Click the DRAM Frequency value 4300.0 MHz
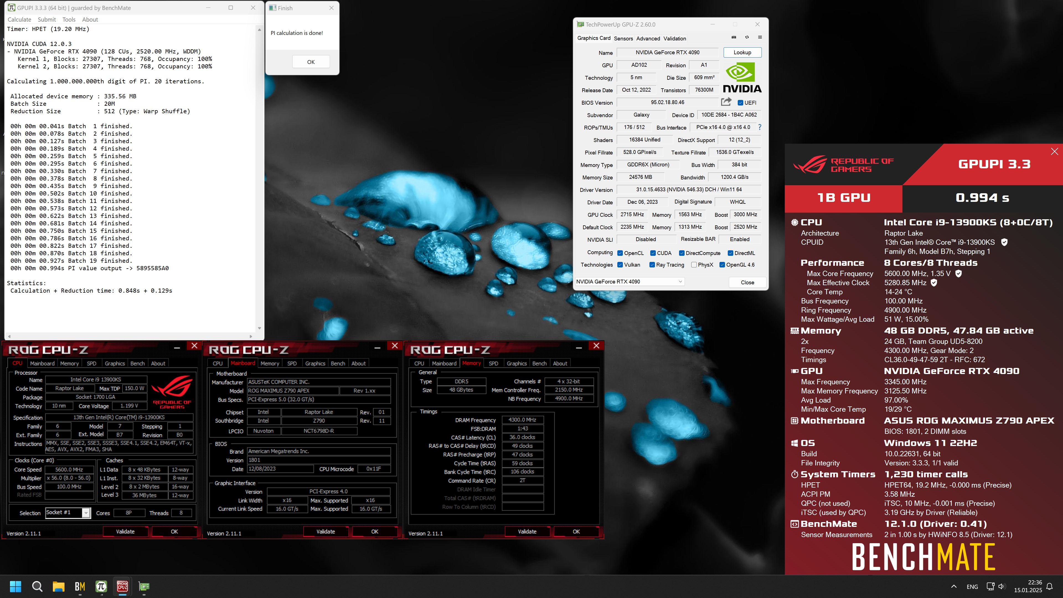 522,420
